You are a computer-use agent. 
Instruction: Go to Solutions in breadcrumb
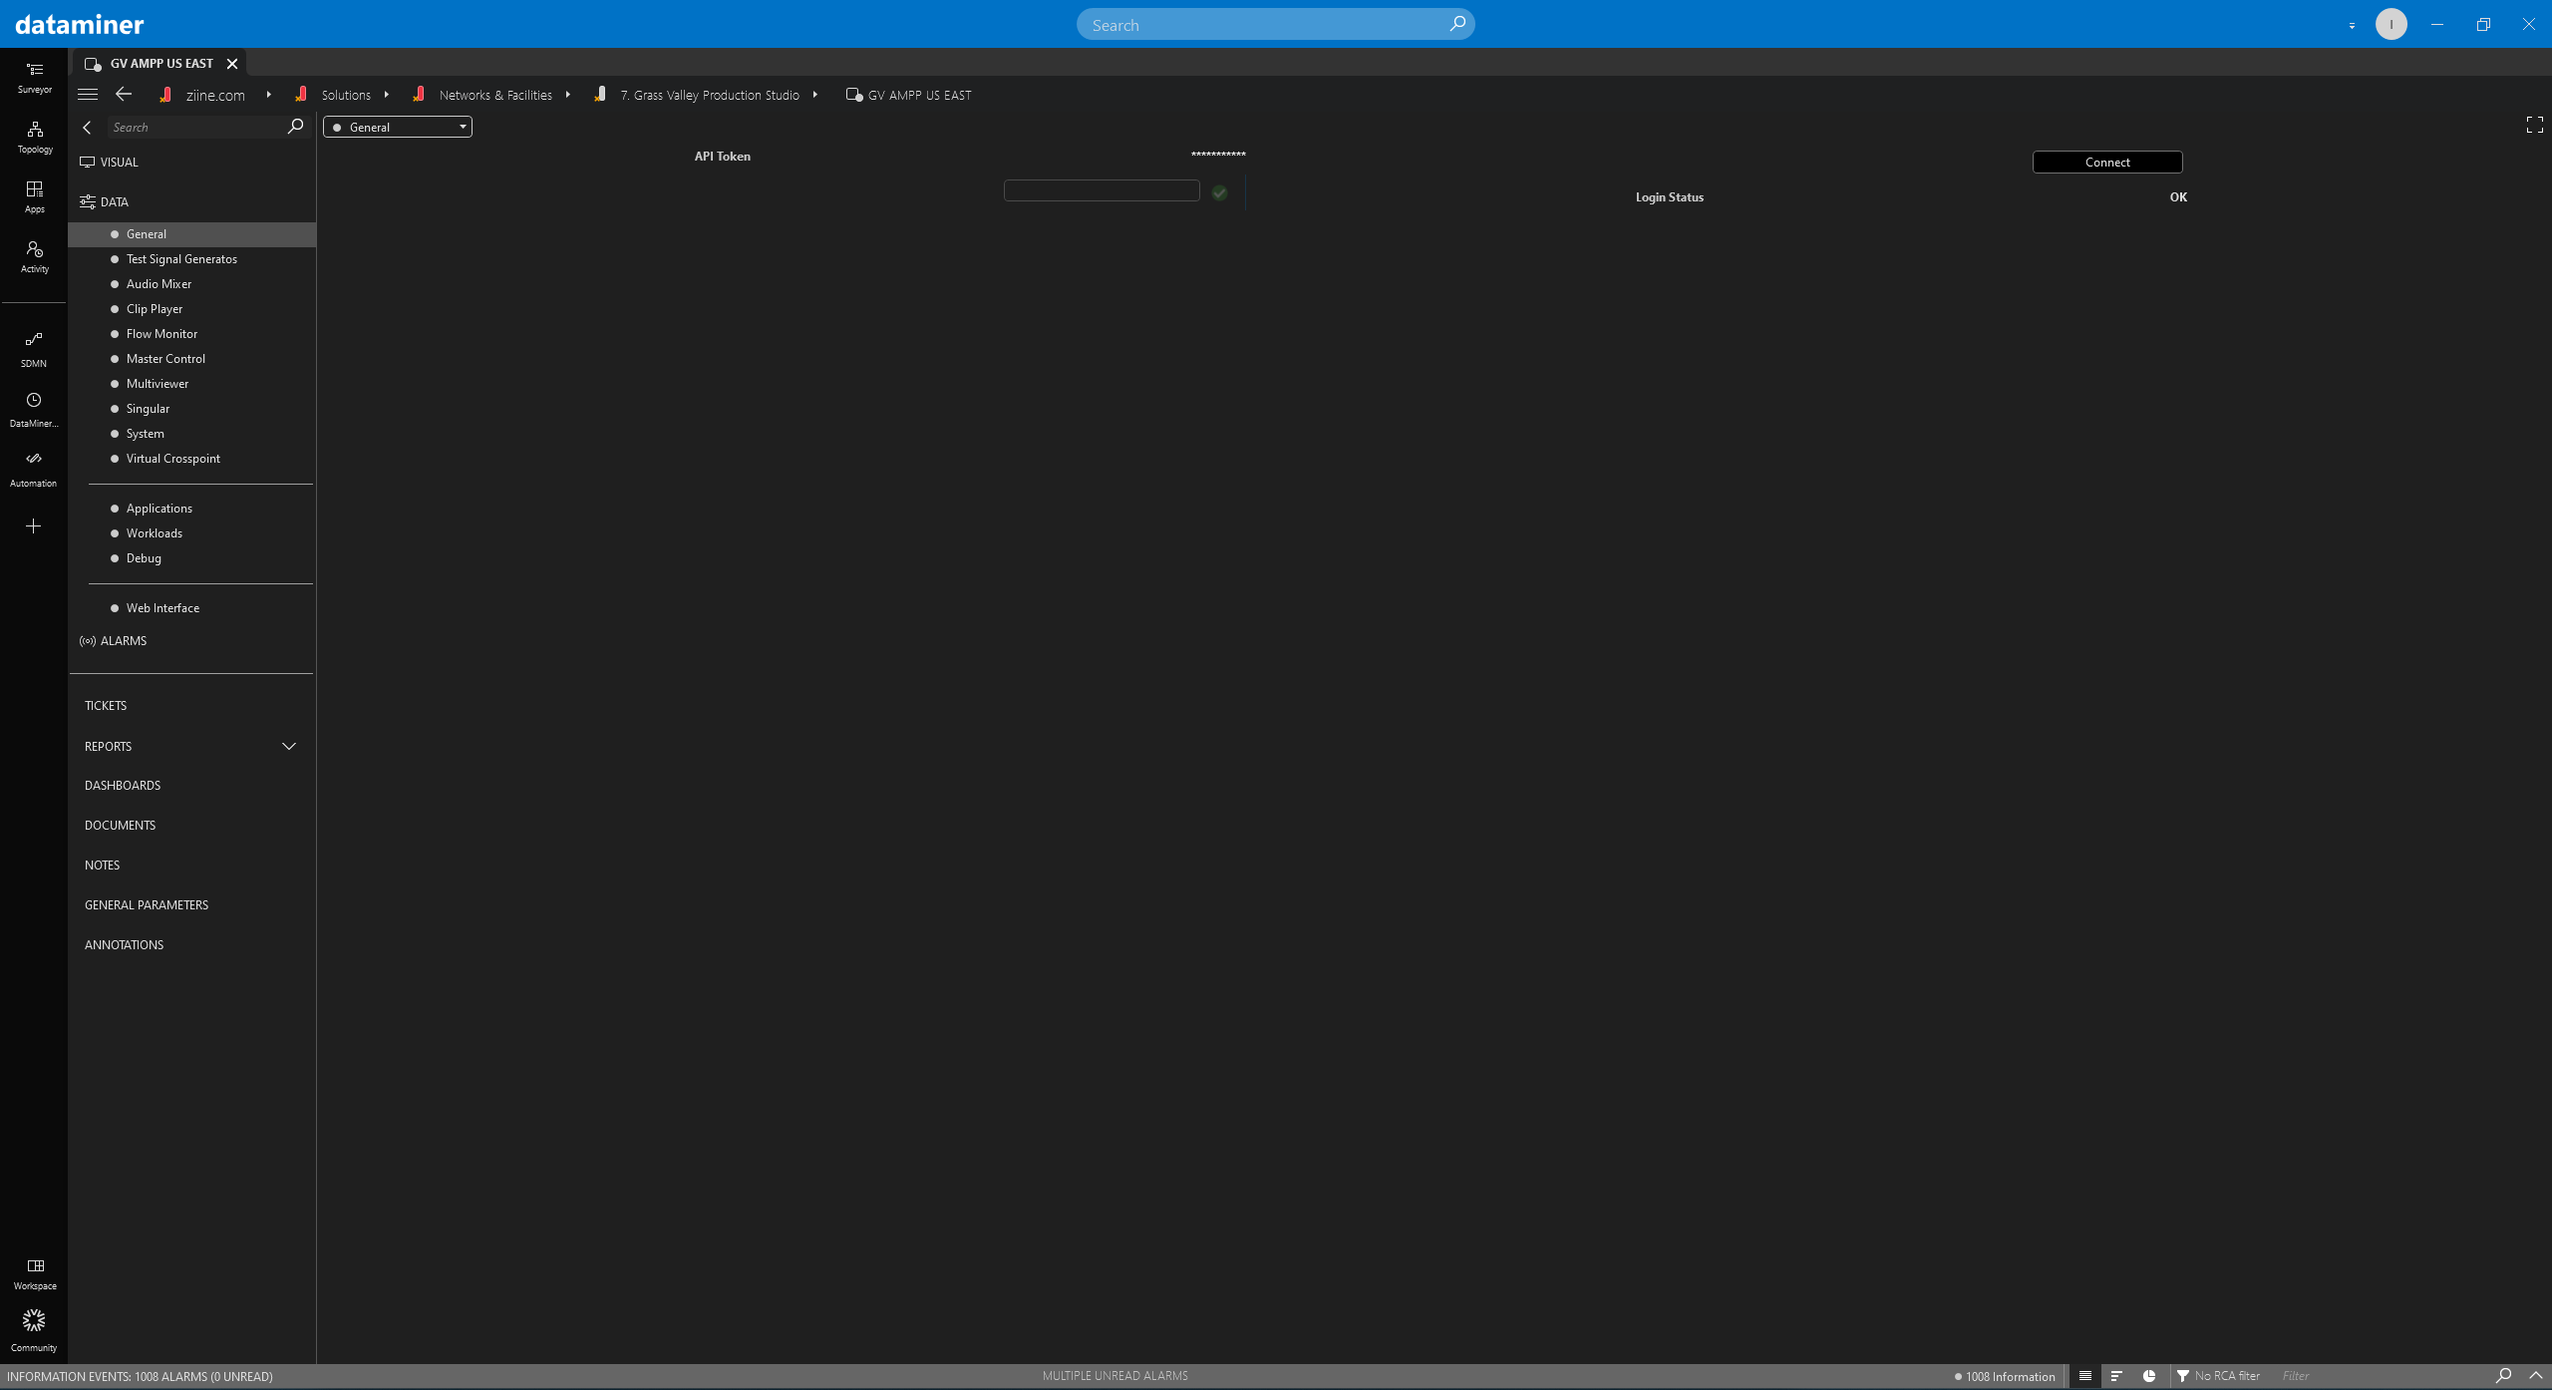[346, 95]
